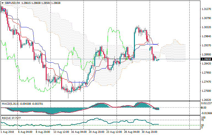Click the MACD 0.00 zero level label
The image size is (212, 135).
pyautogui.click(x=204, y=108)
